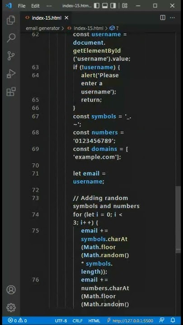Screen dimensions: 183x325
Task: Toggle the bottom panel layout button
Action: tap(105, 6)
